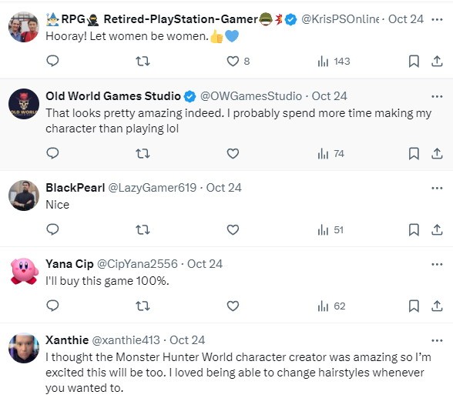Open Xanthie's profile picture
This screenshot has height=398, width=453.
(24, 348)
